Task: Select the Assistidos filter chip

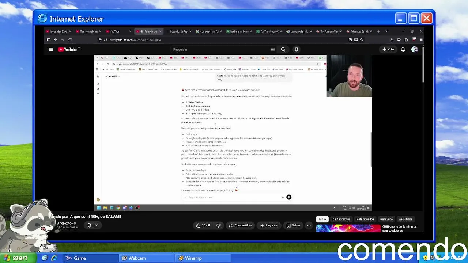Action: click(405, 219)
